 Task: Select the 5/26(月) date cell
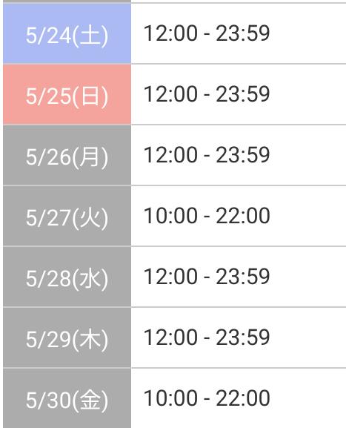pos(67,155)
